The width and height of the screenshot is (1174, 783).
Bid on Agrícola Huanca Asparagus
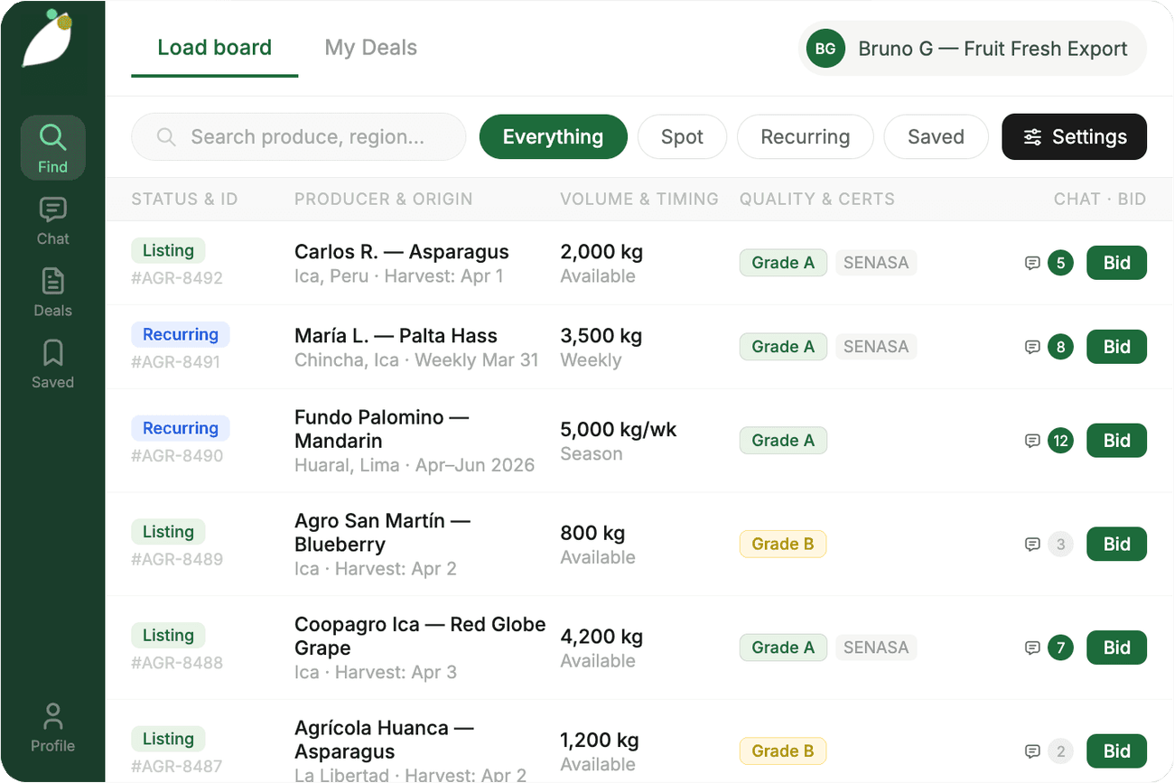pyautogui.click(x=1116, y=751)
